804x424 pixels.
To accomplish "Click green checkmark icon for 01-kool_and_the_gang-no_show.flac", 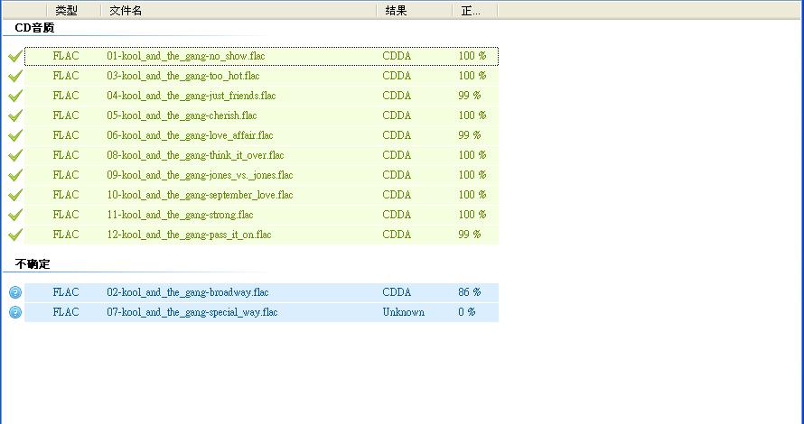I will [x=15, y=56].
